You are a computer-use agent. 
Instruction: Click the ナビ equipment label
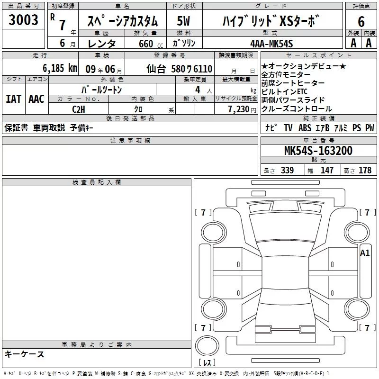(271, 127)
